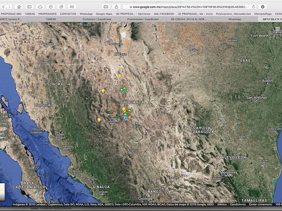The image size is (282, 211).
Task: Reload the Google Maps page
Action: 253,7
